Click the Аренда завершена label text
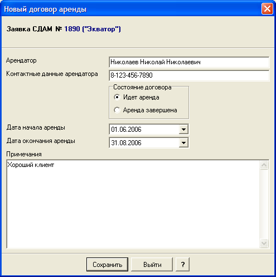This screenshot has width=276, height=277. (150, 110)
